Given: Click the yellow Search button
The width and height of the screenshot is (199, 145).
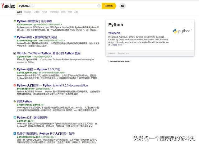Looking at the screenshot, I should tap(109, 6).
